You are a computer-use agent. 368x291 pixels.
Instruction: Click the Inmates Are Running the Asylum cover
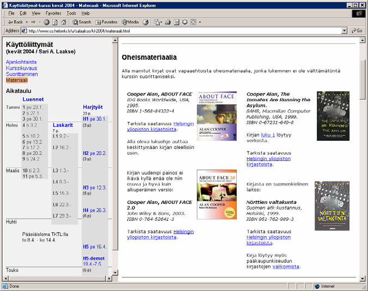(x=333, y=116)
